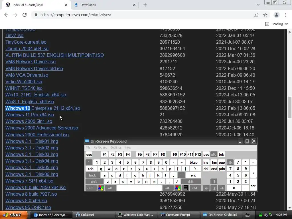Click the application menu key icon

tap(185, 188)
